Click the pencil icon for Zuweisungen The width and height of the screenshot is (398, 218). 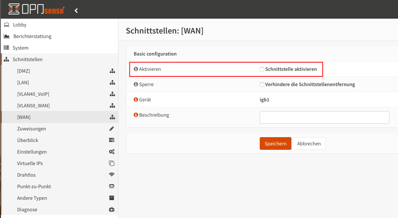(x=112, y=129)
